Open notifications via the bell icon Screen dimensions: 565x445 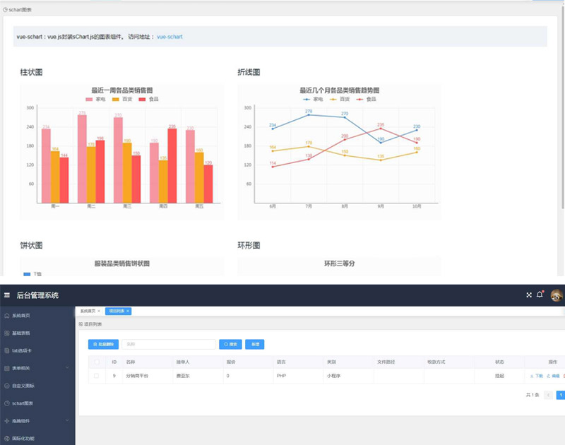coord(540,295)
